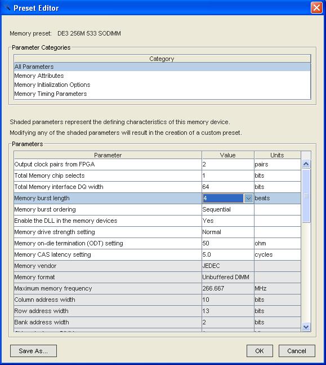The image size is (326, 365).
Task: Click the beats units cell
Action: click(x=278, y=199)
